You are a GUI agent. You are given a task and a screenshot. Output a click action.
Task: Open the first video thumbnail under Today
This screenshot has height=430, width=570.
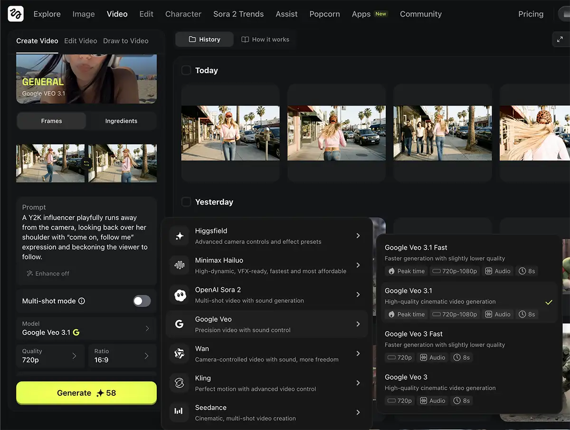pos(230,133)
